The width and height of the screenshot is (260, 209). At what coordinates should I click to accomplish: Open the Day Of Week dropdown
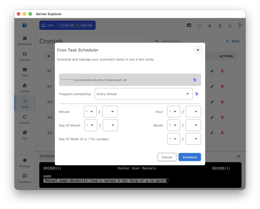[174, 139]
